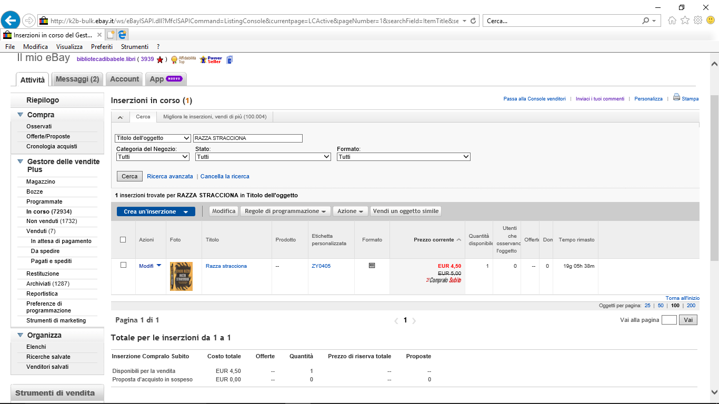The width and height of the screenshot is (719, 404).
Task: Collapse the Compra sidebar section
Action: point(20,115)
